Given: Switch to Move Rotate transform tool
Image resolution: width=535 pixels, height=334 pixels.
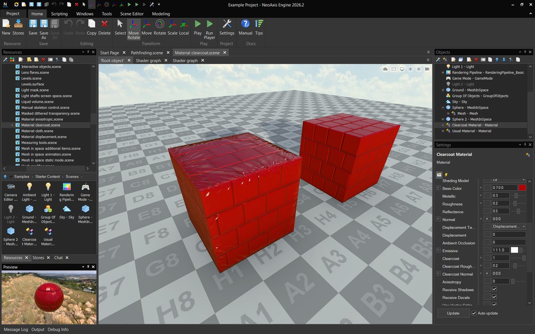Looking at the screenshot, I should (x=134, y=29).
